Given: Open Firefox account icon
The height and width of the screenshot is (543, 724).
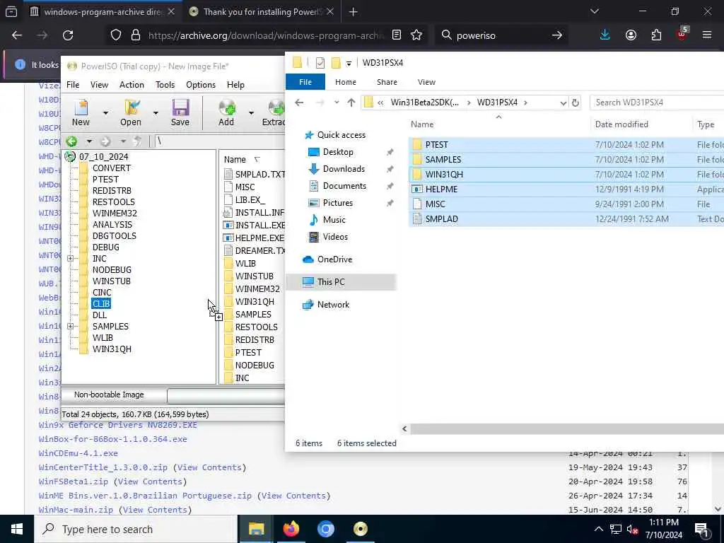Looking at the screenshot, I should 631,35.
